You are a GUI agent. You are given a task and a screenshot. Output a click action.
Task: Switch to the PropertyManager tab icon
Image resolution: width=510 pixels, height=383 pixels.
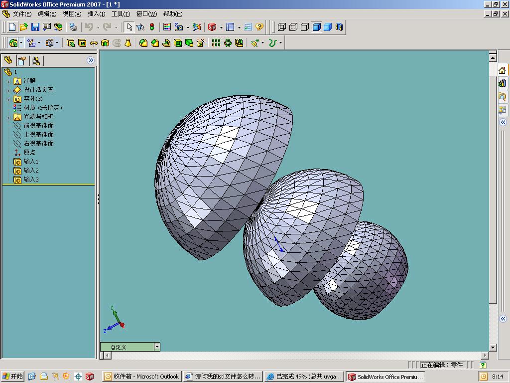pos(22,61)
